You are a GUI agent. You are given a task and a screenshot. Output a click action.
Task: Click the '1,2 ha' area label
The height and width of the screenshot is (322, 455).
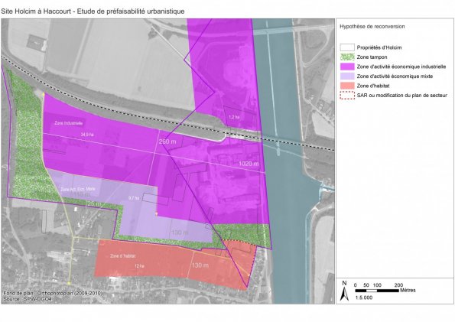click(x=234, y=117)
